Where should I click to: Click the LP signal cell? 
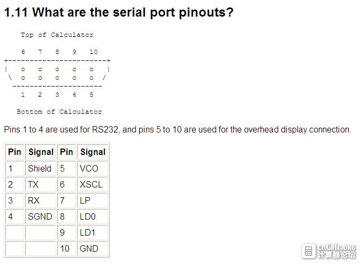93,200
